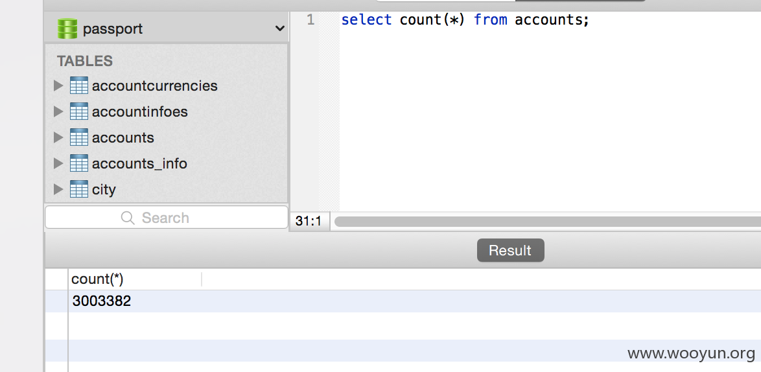Click the accounts table icon
The width and height of the screenshot is (761, 372).
[x=78, y=137]
